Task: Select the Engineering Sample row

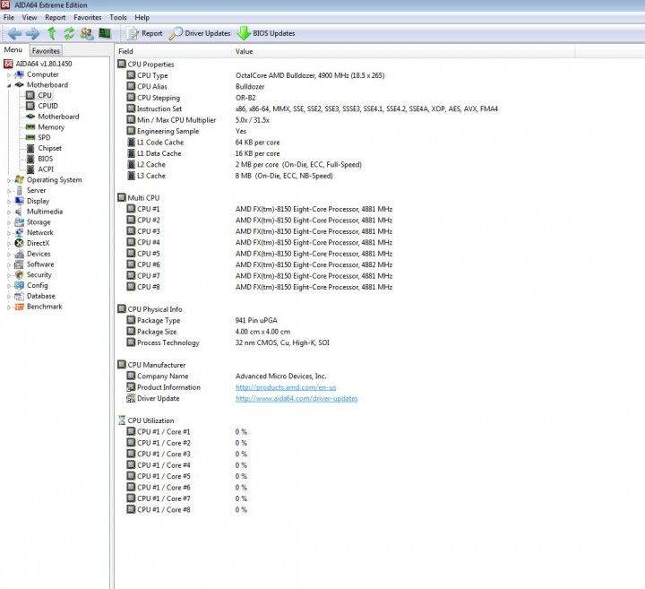Action: pyautogui.click(x=186, y=131)
